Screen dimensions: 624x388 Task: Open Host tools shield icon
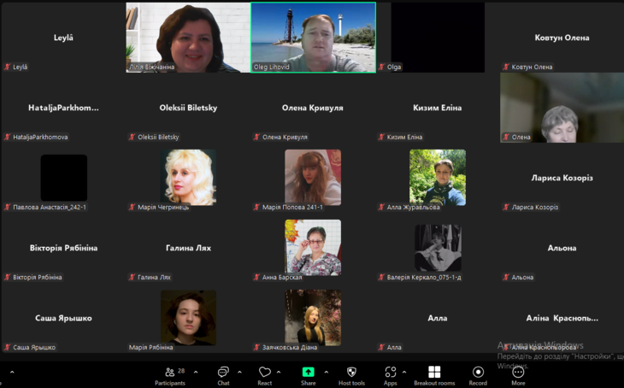(x=351, y=372)
